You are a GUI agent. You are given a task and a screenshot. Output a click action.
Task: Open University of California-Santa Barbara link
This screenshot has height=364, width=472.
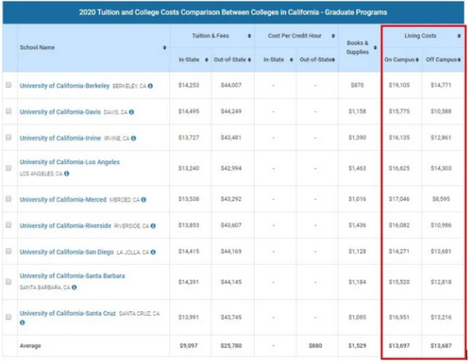point(72,276)
